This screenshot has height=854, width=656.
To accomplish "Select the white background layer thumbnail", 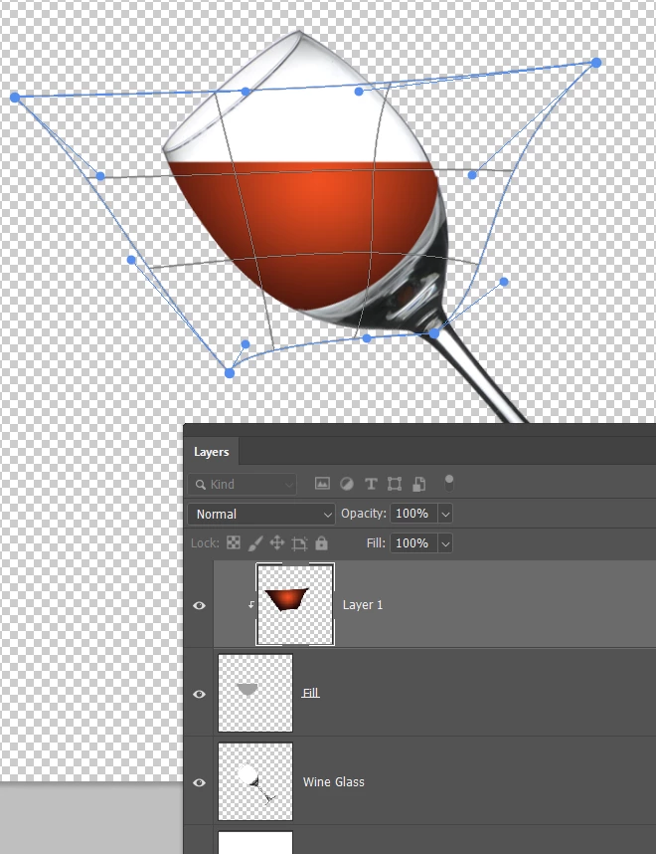I will point(255,842).
